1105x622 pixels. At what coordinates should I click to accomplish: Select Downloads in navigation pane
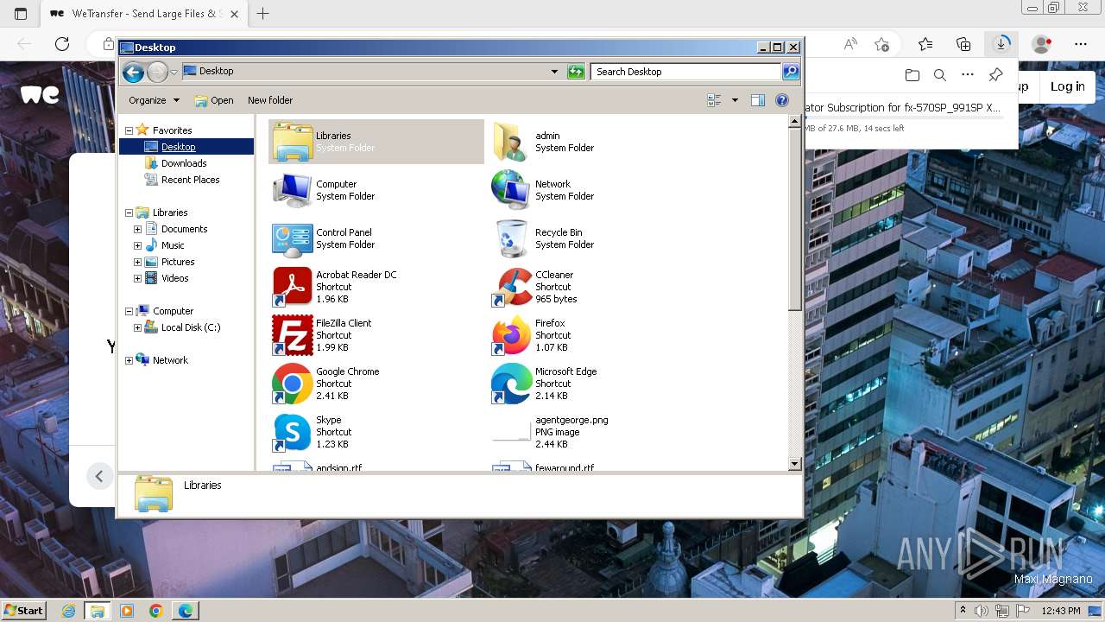184,163
